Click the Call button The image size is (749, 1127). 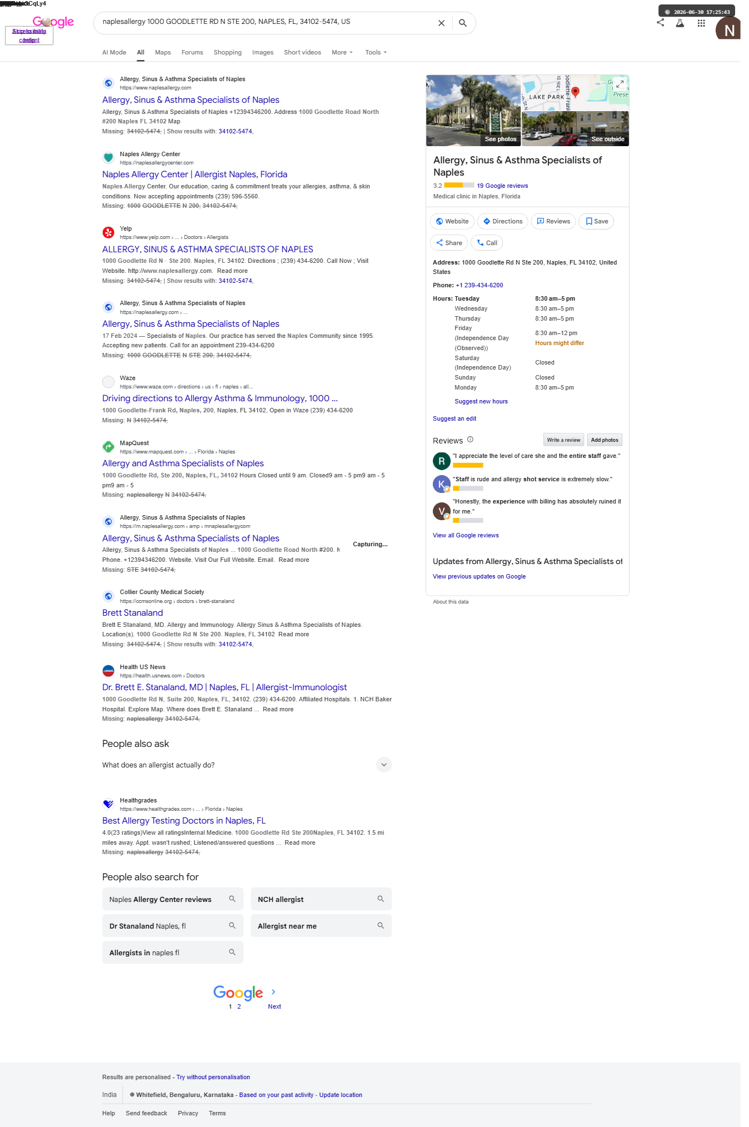(x=487, y=243)
